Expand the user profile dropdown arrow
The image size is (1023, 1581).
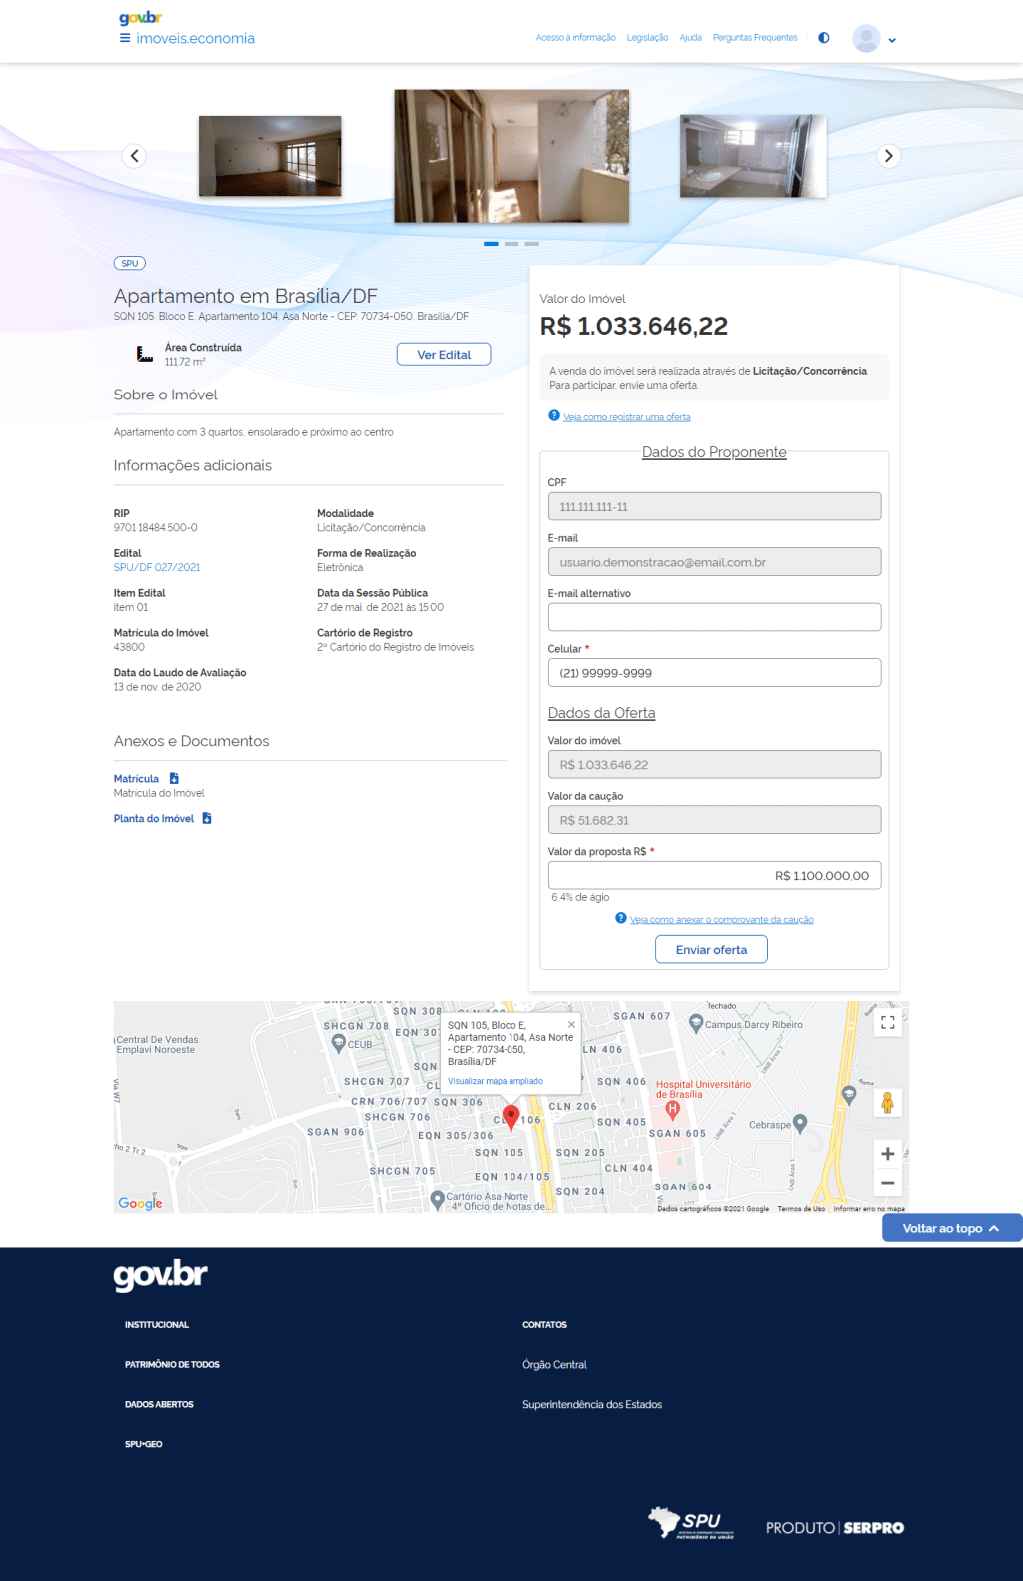point(892,40)
